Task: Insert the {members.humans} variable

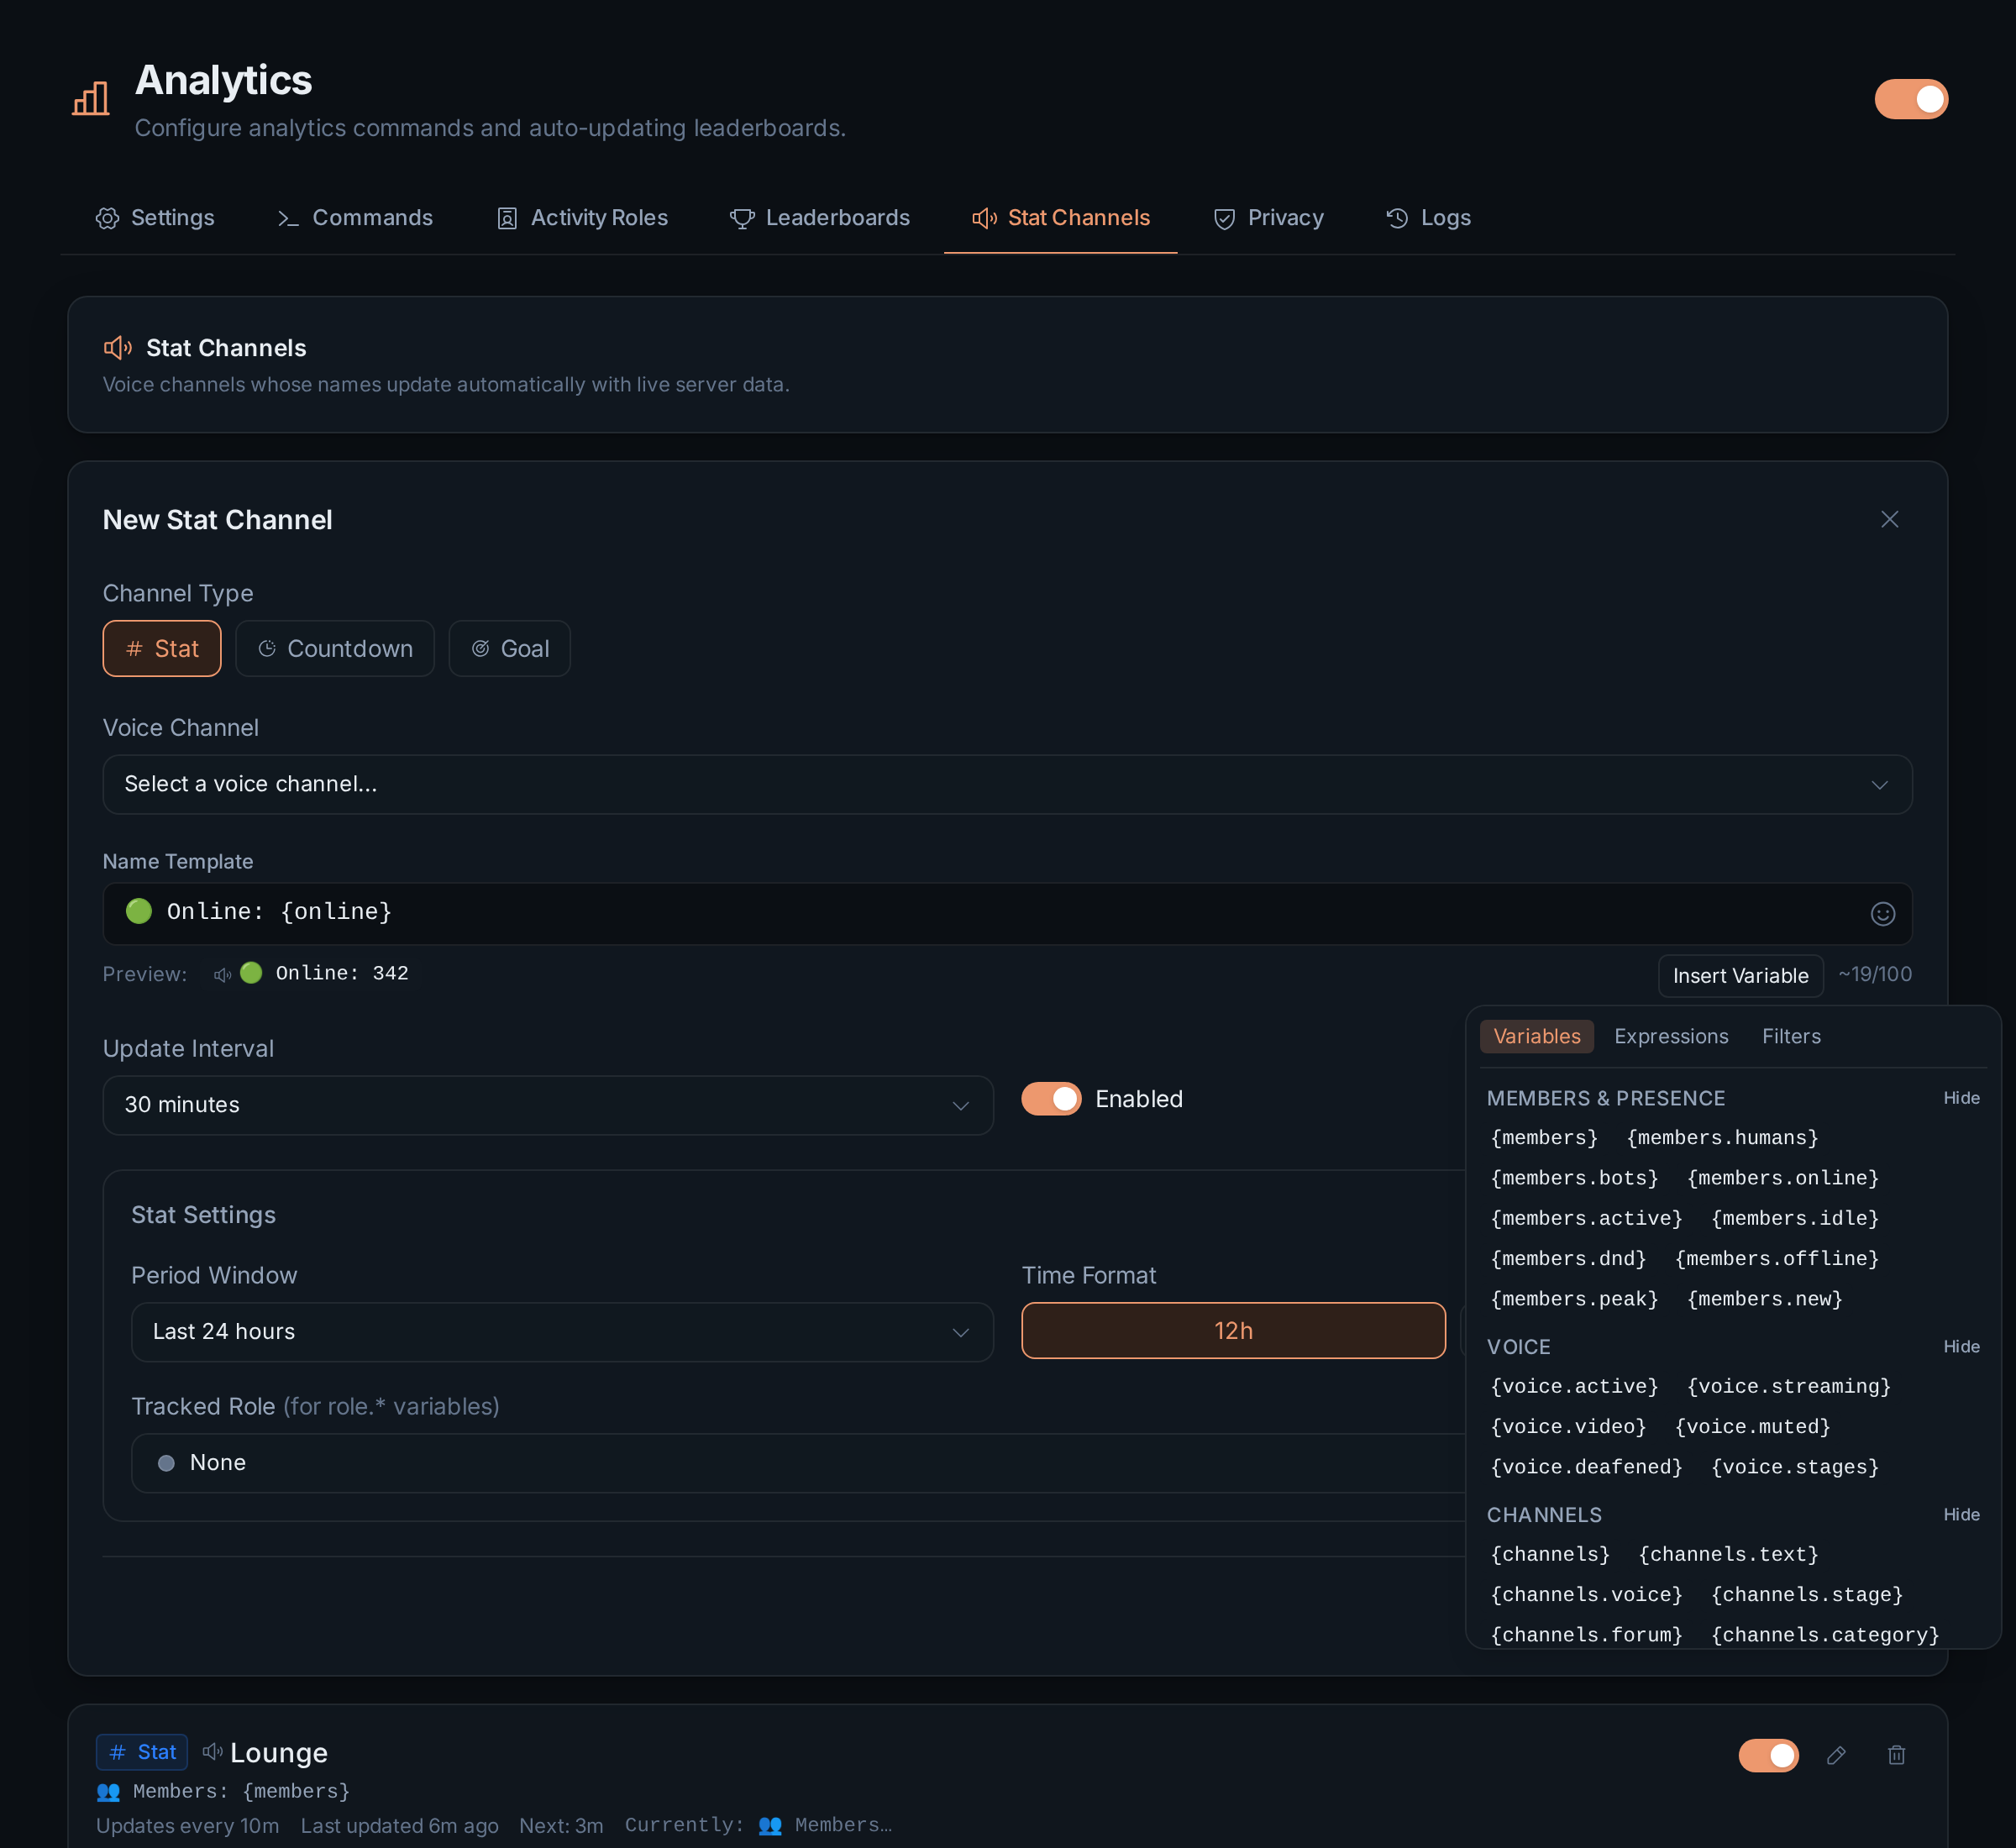Action: (x=1722, y=1138)
